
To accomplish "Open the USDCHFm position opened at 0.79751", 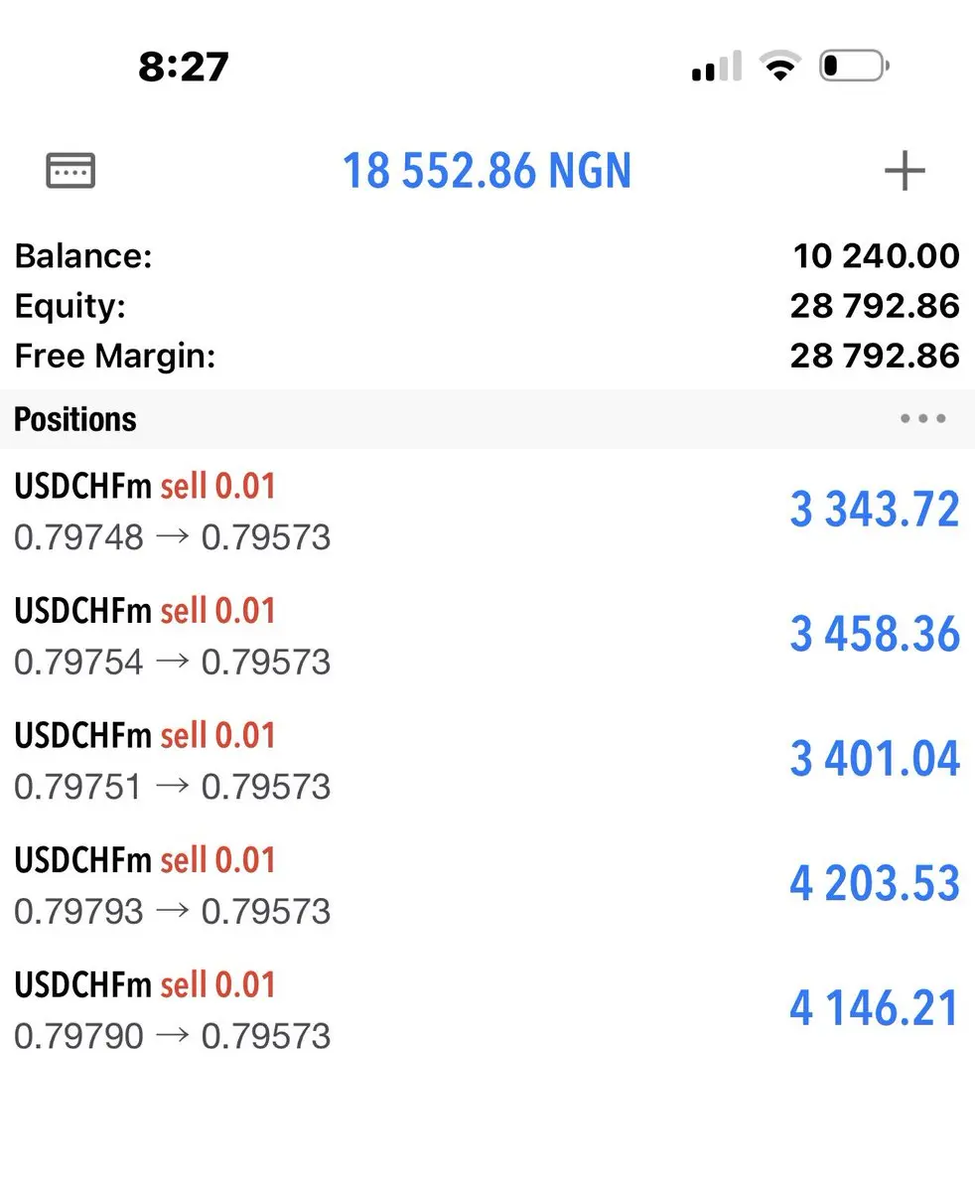I will click(x=487, y=761).
